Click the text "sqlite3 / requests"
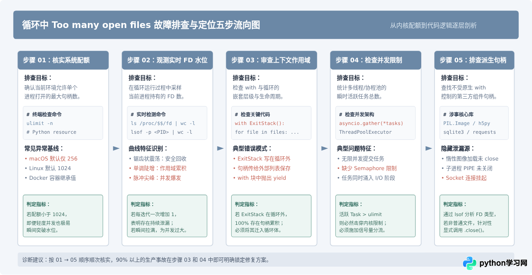This screenshot has height=275, width=532. [x=469, y=132]
